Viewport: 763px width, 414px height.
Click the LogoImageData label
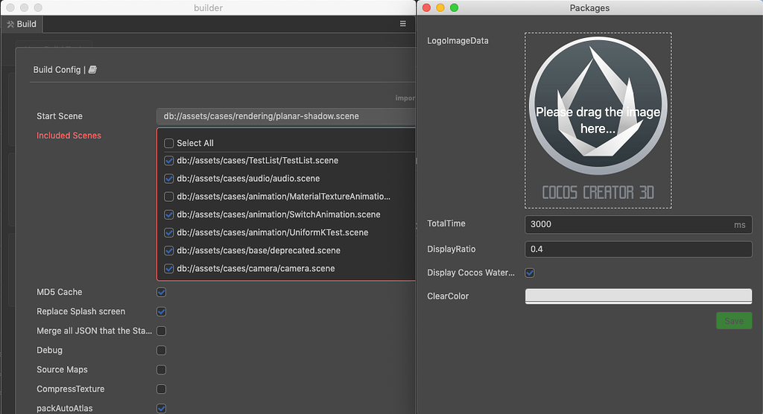[x=458, y=41]
